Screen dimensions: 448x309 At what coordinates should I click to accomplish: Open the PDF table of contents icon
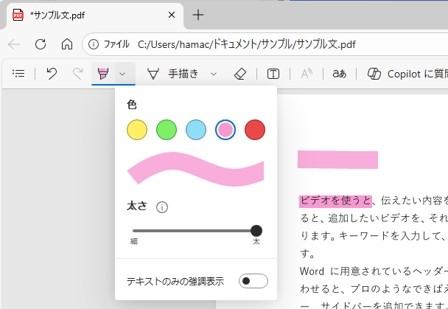pos(18,74)
